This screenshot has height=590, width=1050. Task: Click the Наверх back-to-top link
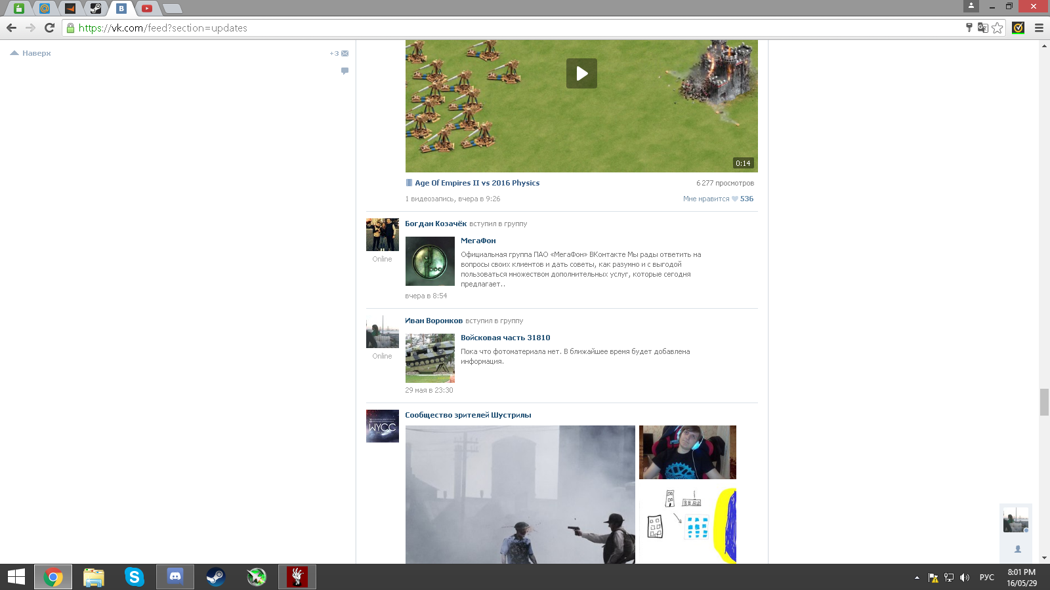pyautogui.click(x=37, y=53)
